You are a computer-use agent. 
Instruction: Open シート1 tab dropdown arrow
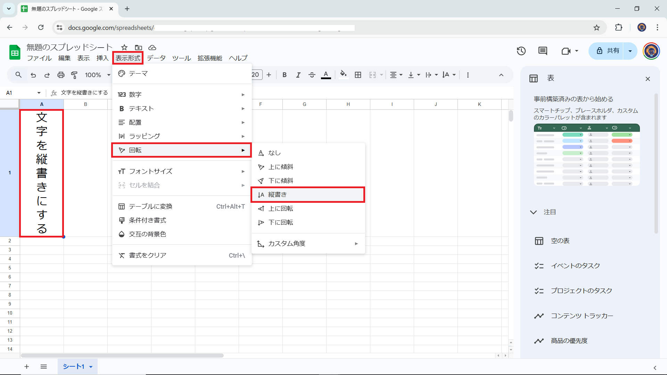point(91,367)
